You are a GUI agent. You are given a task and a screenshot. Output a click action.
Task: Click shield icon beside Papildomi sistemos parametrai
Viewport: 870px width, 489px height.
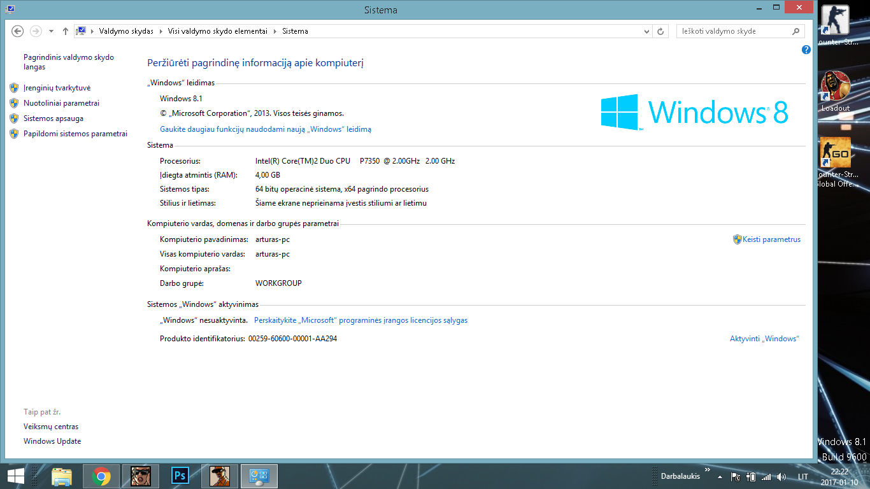pyautogui.click(x=14, y=134)
